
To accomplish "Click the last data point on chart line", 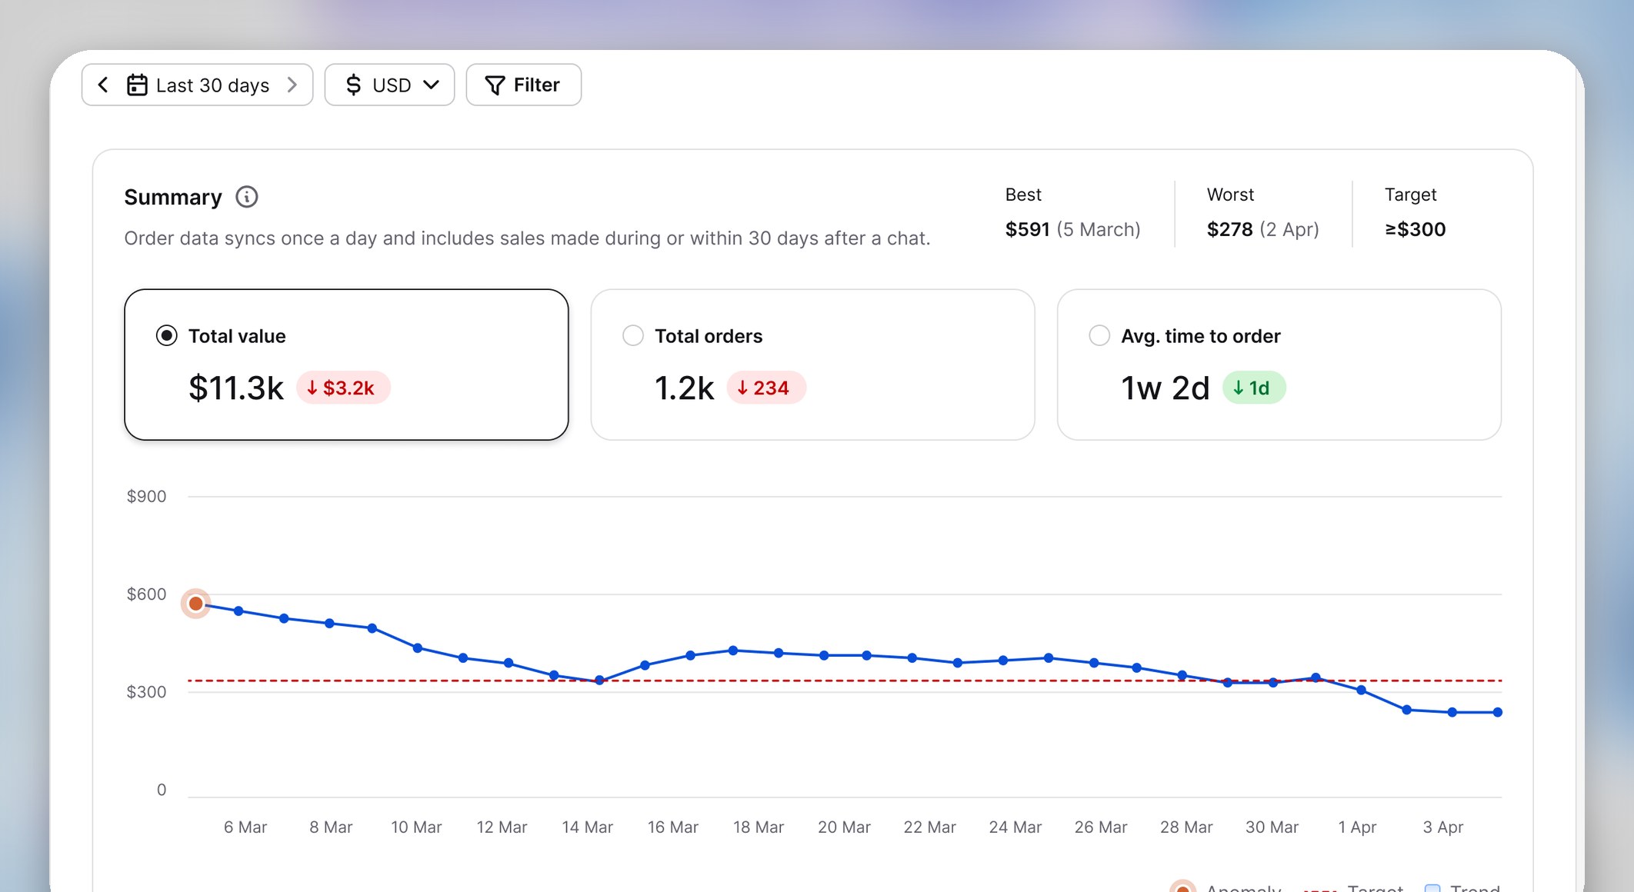I will (1497, 712).
